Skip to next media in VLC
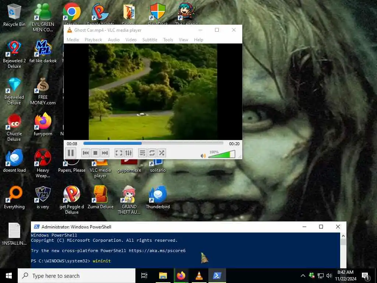Screen dimensions: 377x283 click(x=105, y=153)
